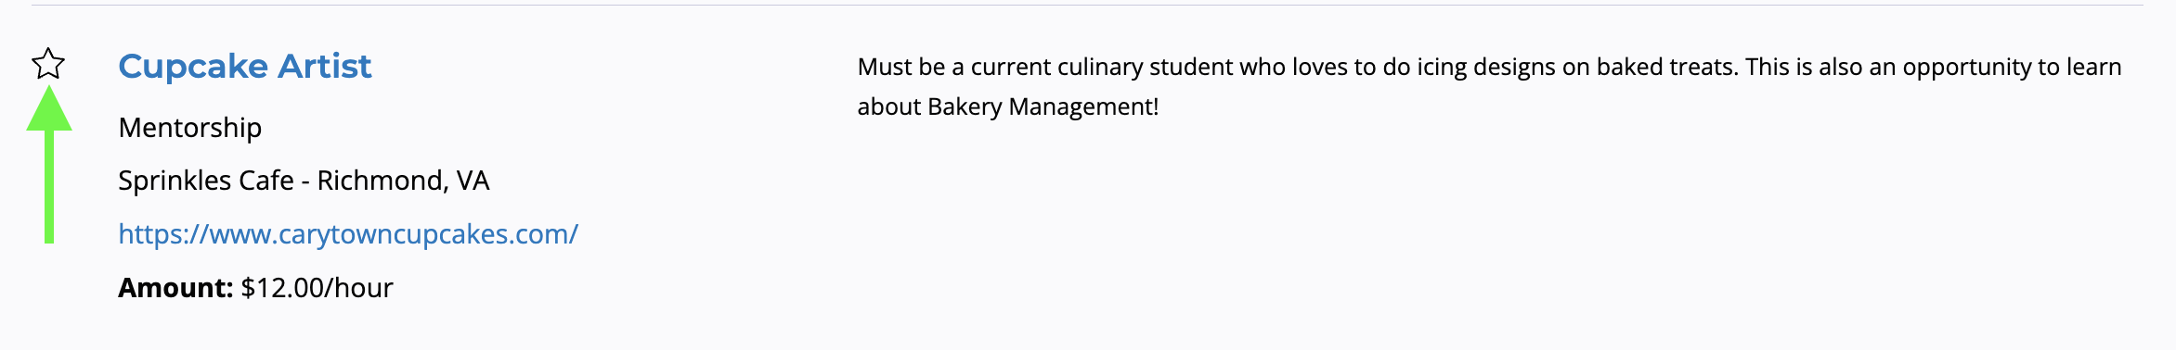Click 'Richmond, VA' in the location line
The width and height of the screenshot is (2176, 350).
point(404,181)
